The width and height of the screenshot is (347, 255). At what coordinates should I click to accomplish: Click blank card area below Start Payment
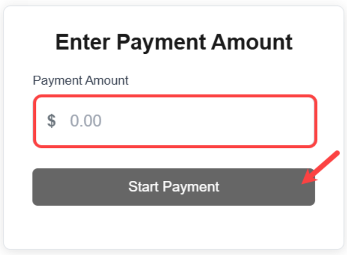coord(173,227)
